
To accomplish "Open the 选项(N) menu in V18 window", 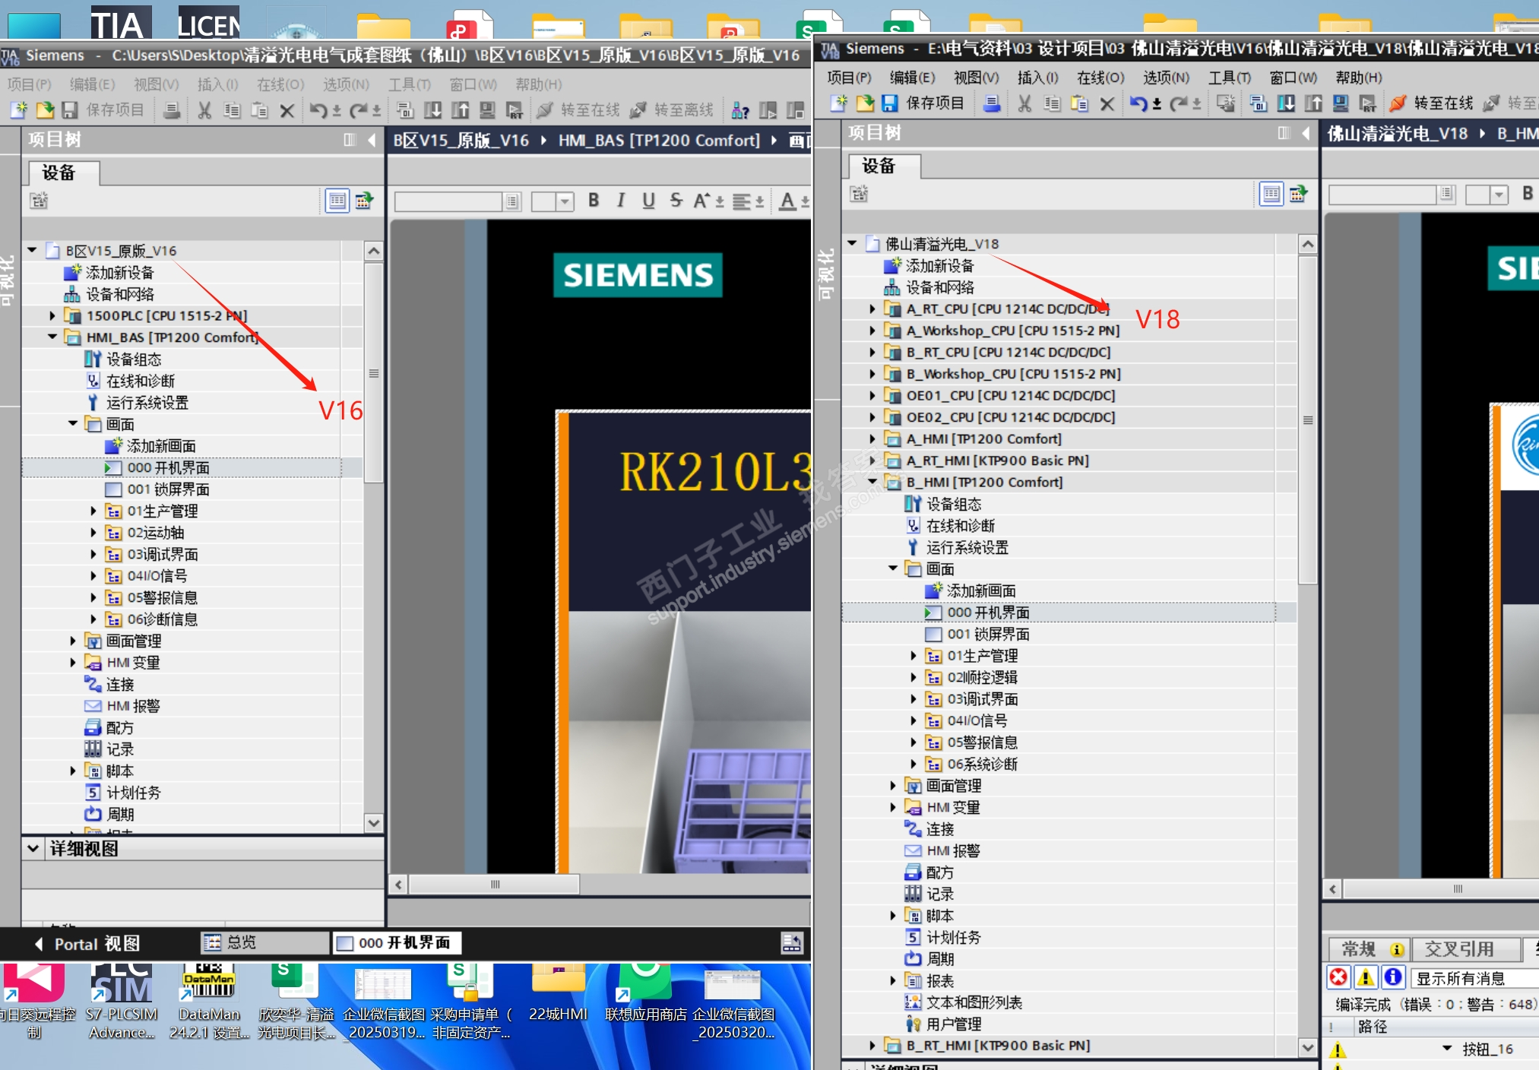I will (x=1166, y=78).
